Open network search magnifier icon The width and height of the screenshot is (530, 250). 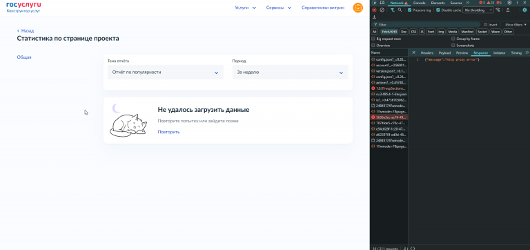(x=400, y=10)
